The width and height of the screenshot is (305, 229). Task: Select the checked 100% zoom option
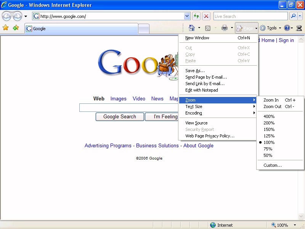tap(280, 142)
